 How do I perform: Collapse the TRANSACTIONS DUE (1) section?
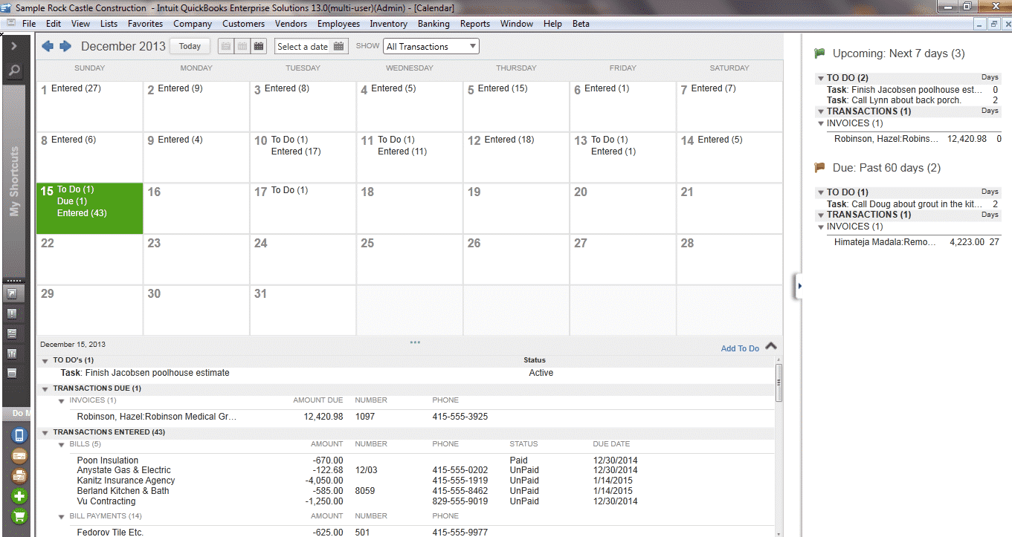pyautogui.click(x=47, y=388)
